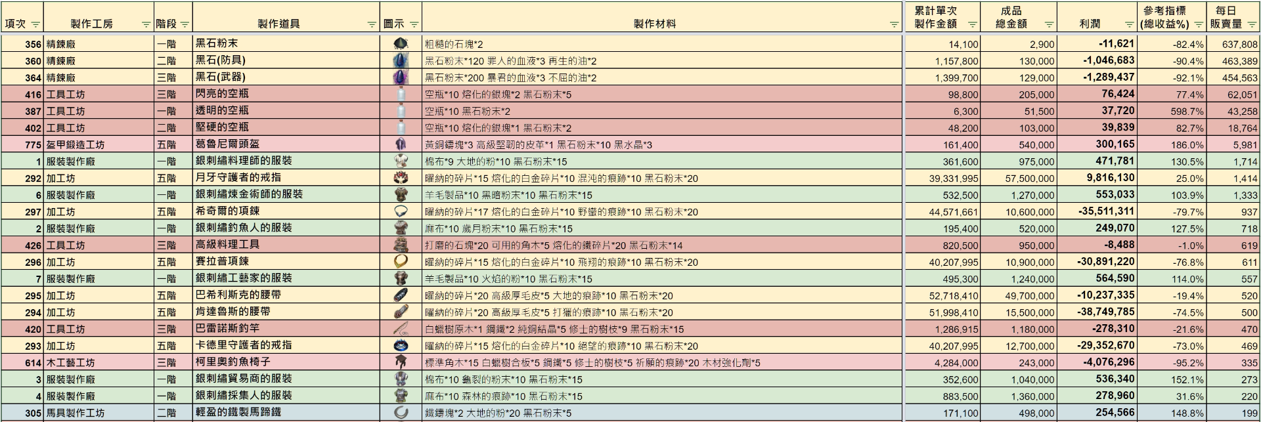
Task: Click the 賽拉普項鍊 gold necklace icon
Action: point(401,261)
